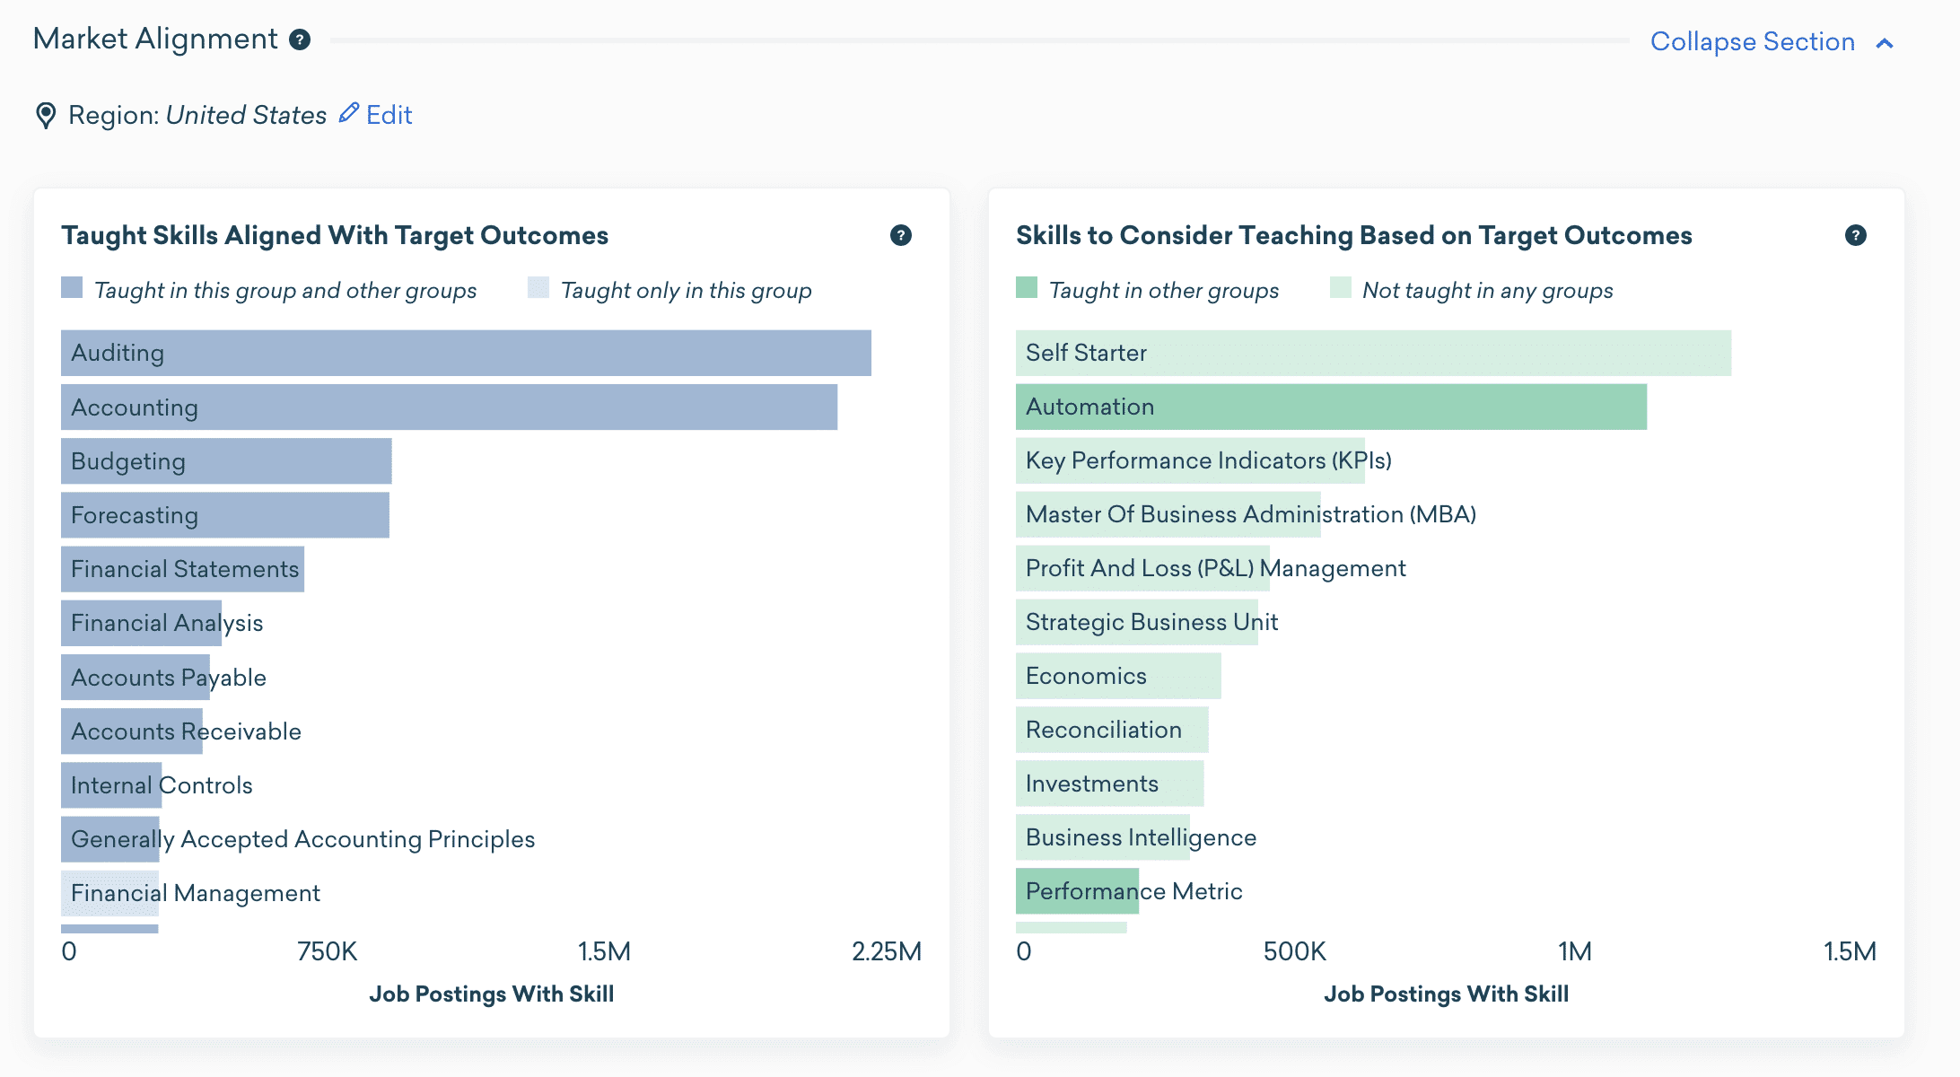Screen dimensions: 1960x1077
Task: Toggle 'Taught in other groups' legend swatch
Action: [x=1027, y=288]
